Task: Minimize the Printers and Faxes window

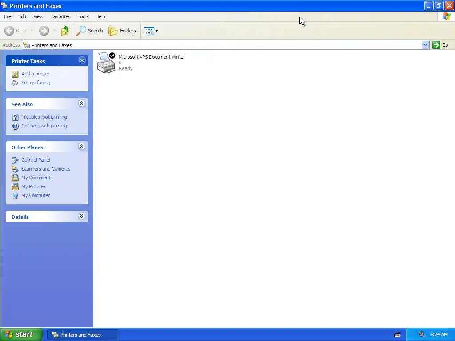Action: tap(429, 5)
